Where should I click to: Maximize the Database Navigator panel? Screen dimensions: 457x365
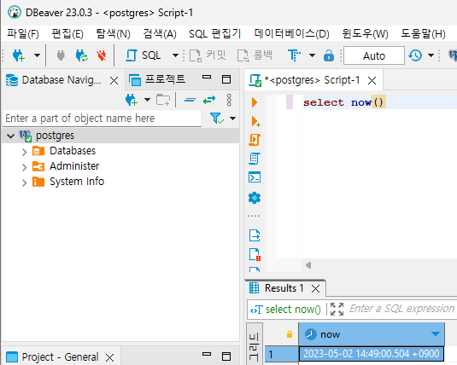[226, 79]
